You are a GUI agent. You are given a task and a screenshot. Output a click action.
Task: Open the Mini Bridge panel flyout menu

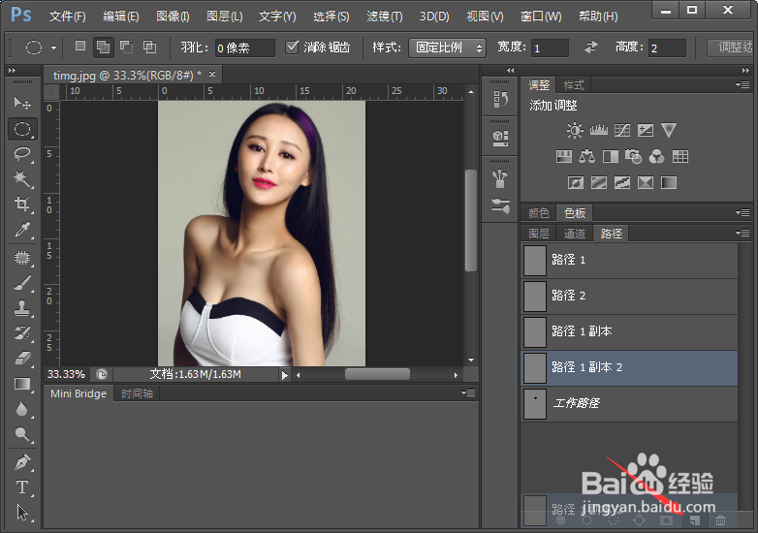[468, 392]
